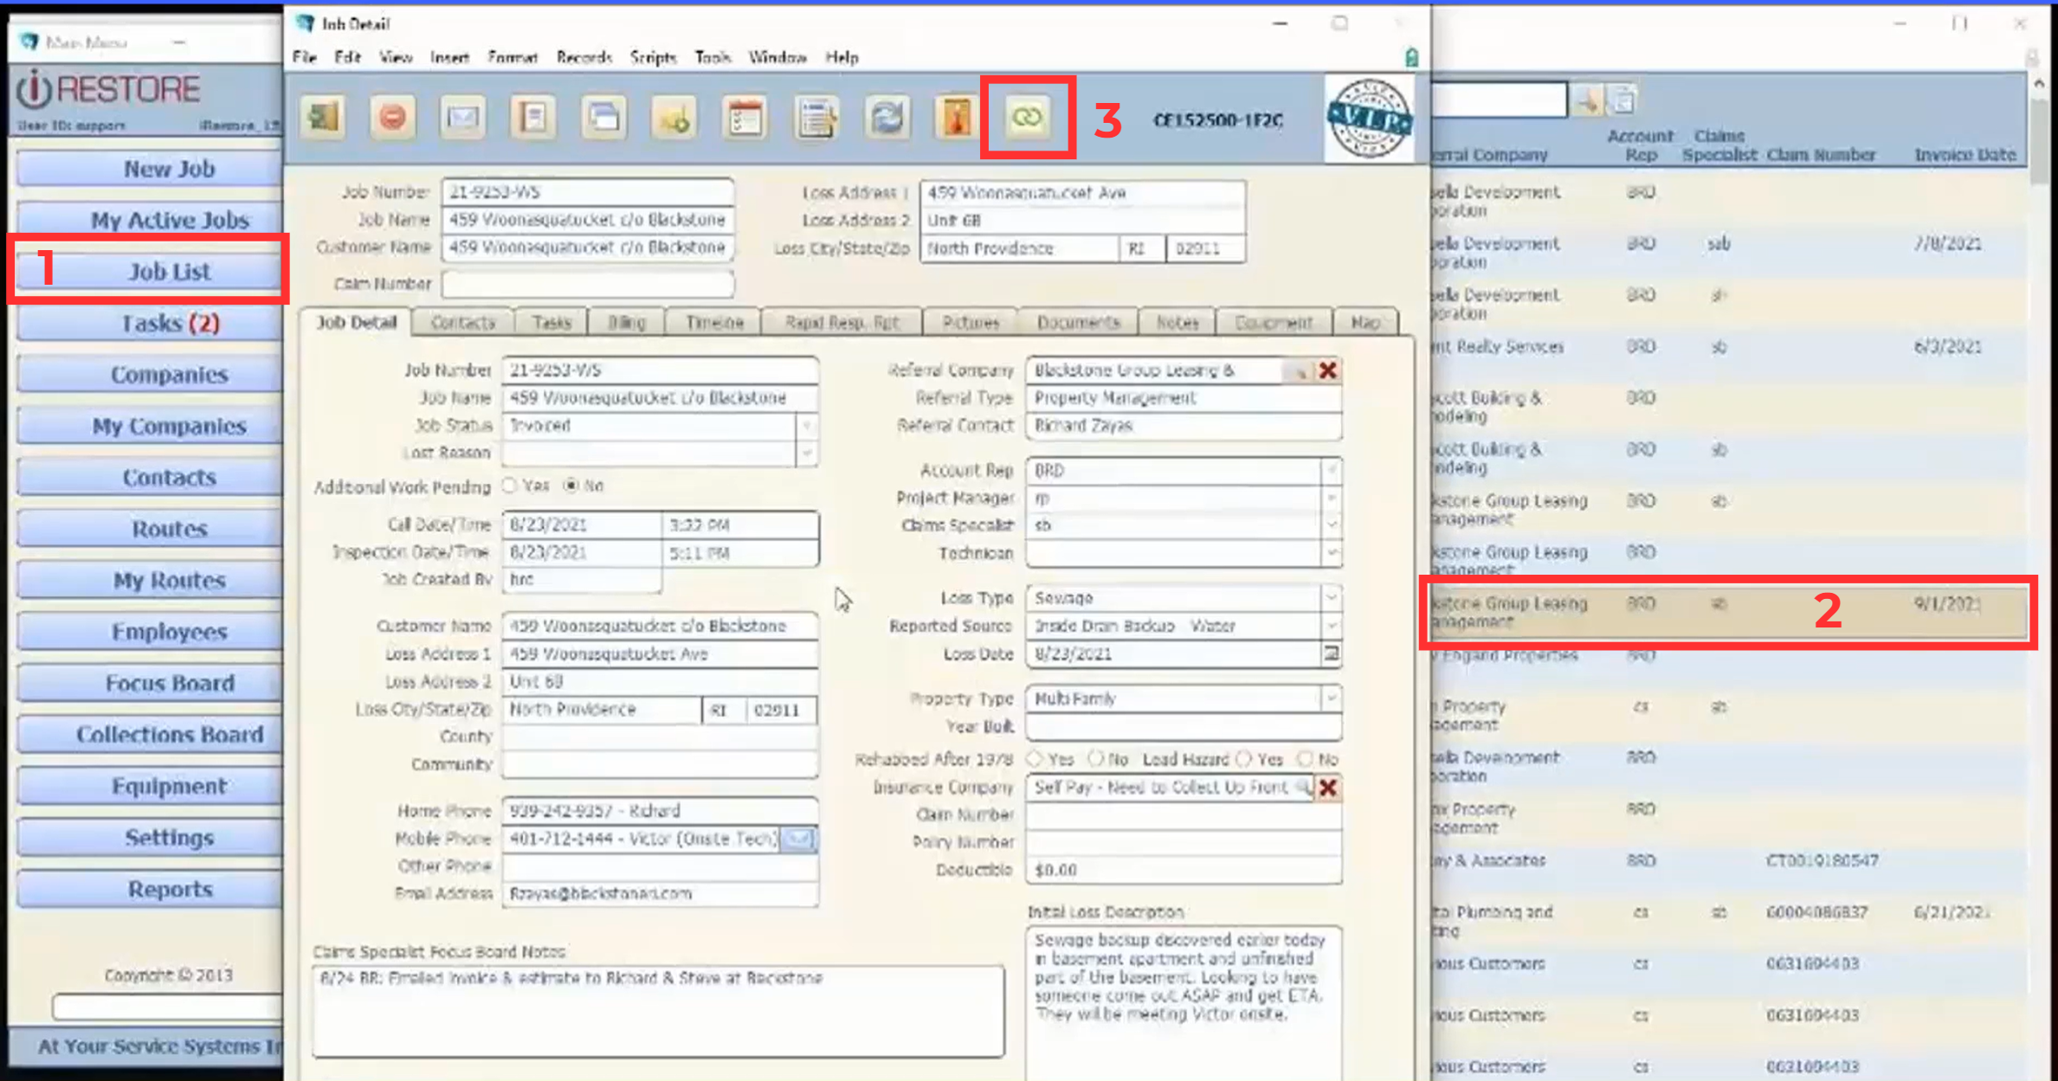Screen dimensions: 2058x1081
Task: Click the green chain link icon
Action: [x=1028, y=118]
